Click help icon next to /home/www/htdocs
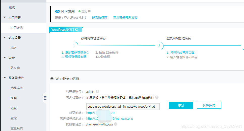 (116, 124)
